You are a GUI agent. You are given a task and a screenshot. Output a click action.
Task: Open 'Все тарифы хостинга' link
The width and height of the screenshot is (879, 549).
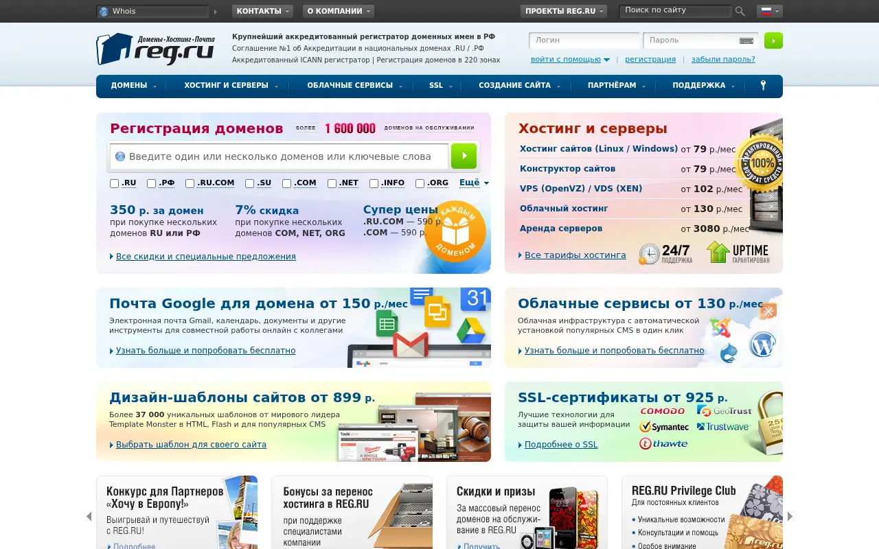pos(575,255)
